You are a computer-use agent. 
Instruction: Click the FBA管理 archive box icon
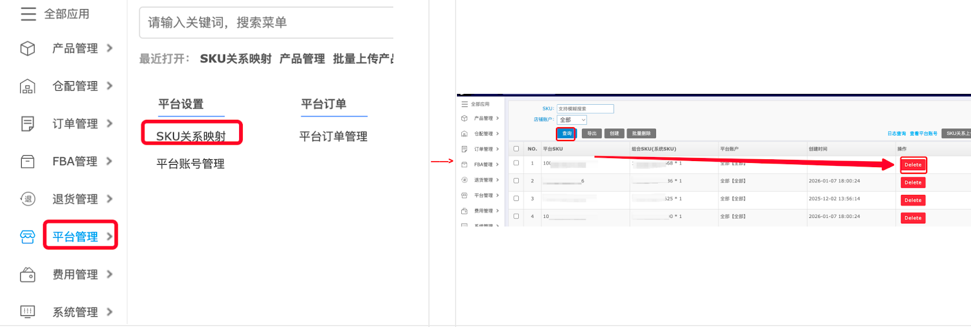point(28,162)
